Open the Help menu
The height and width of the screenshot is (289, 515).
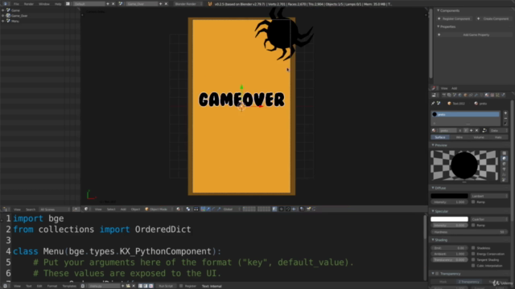point(58,4)
